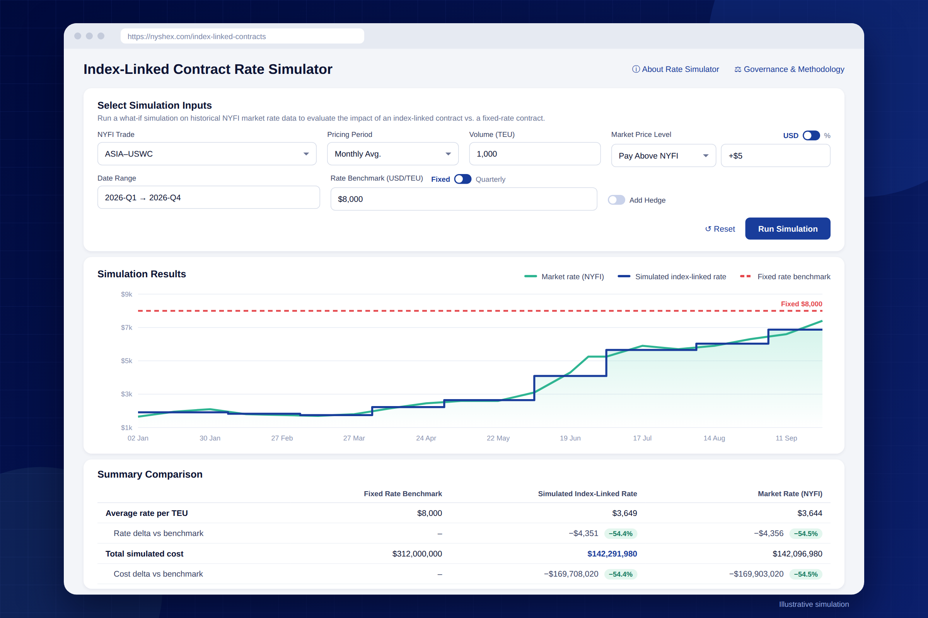This screenshot has height=618, width=928.
Task: Click the "19 Jun" x-axis label
Action: pos(570,438)
